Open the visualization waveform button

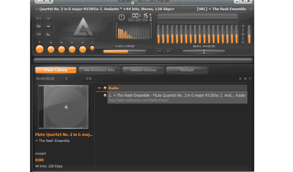click(48, 26)
